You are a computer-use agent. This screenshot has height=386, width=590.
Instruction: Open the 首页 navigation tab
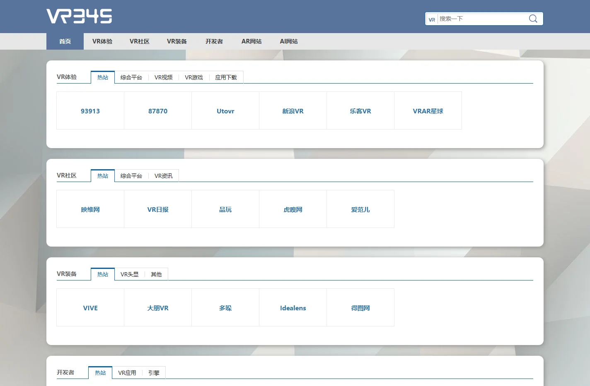(65, 41)
